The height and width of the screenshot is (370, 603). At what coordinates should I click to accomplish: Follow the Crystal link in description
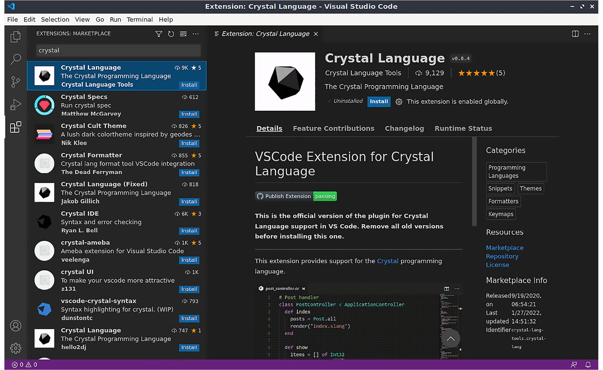click(x=387, y=261)
